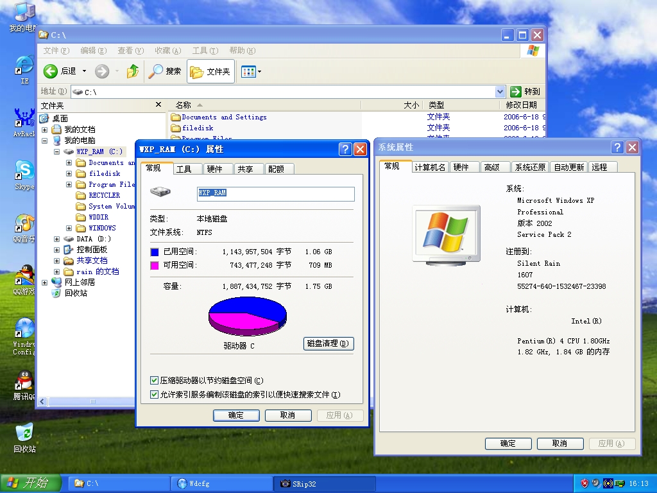The width and height of the screenshot is (657, 493).
Task: Click help question icon in drive properties
Action: (345, 150)
